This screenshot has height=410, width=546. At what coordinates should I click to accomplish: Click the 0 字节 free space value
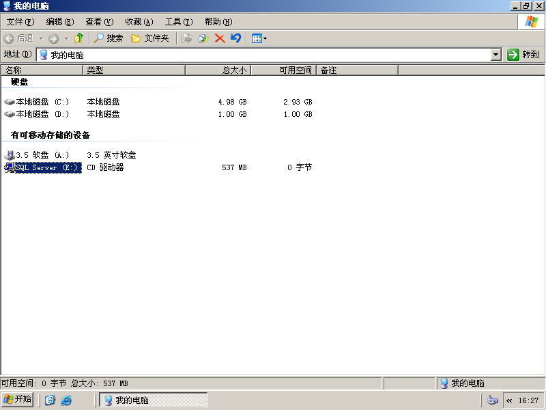[x=300, y=167]
